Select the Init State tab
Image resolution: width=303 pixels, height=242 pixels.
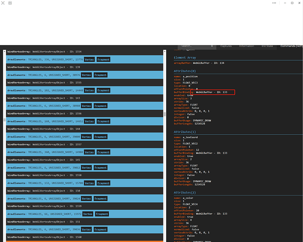pos(267,46)
